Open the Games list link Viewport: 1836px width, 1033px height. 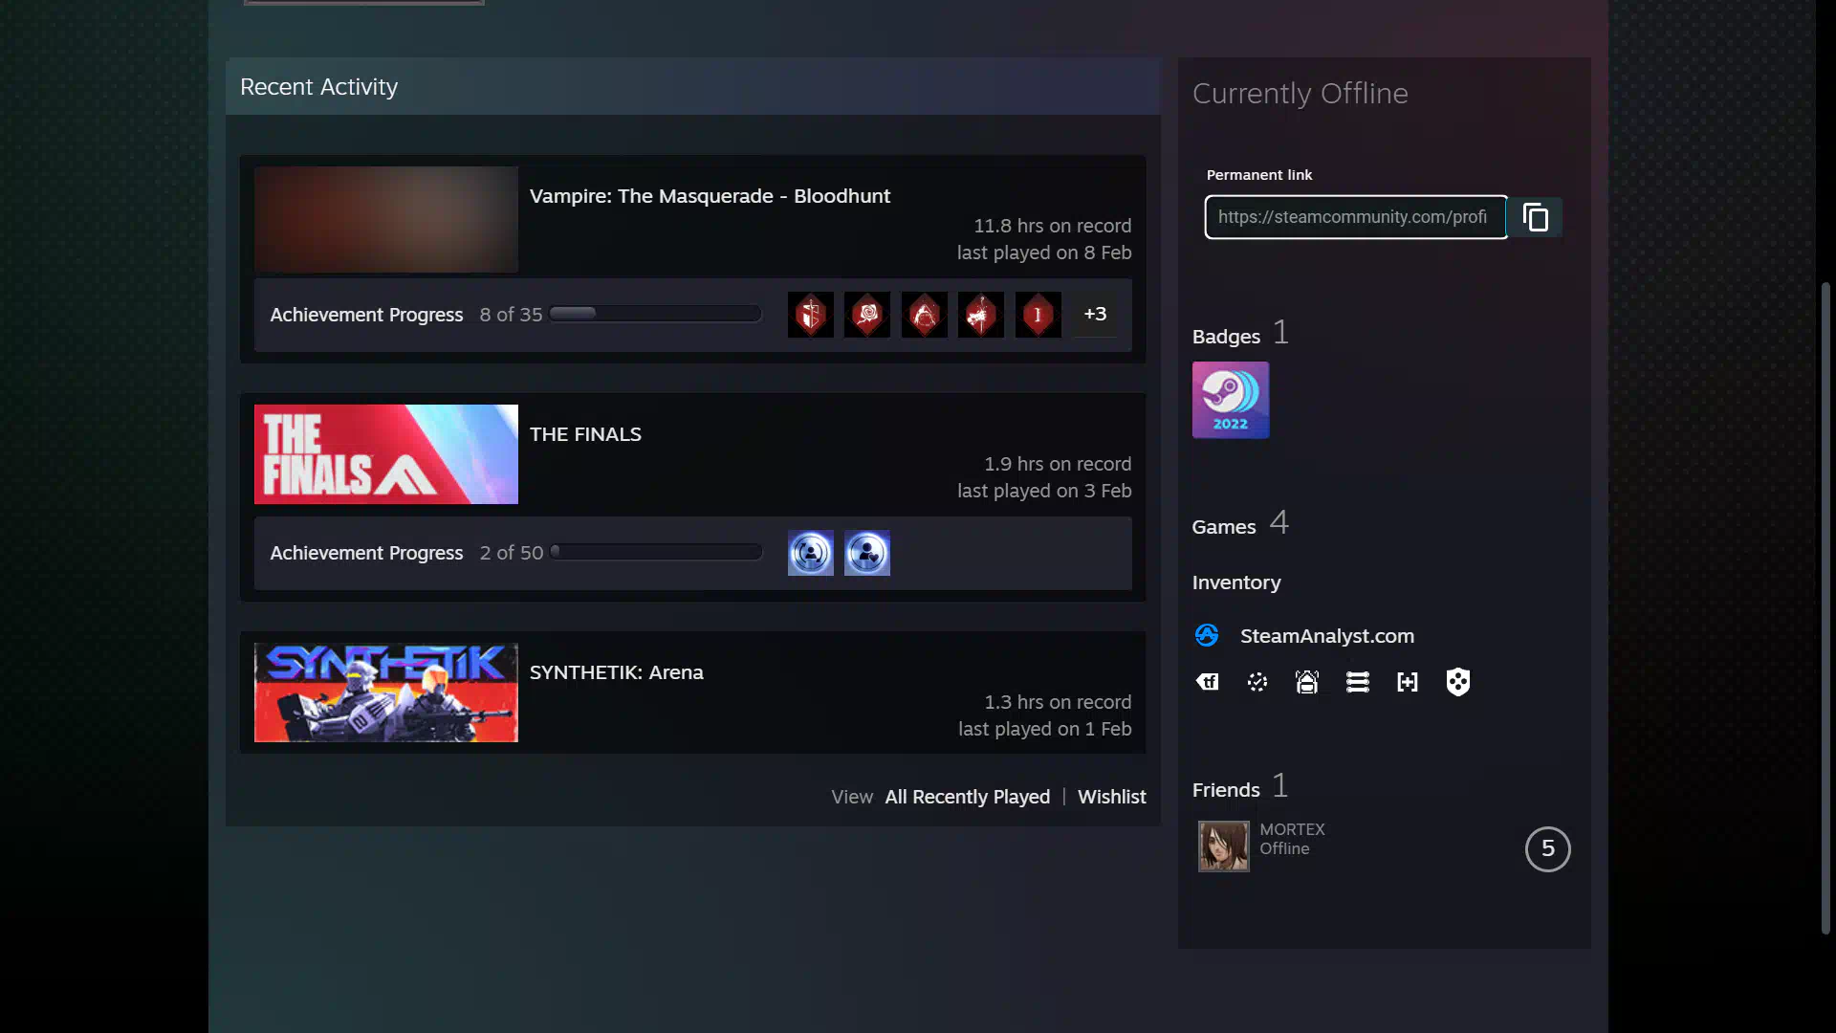[x=1223, y=527]
